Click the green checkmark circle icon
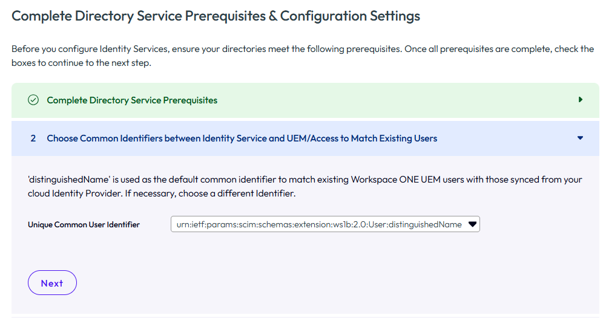 point(33,100)
